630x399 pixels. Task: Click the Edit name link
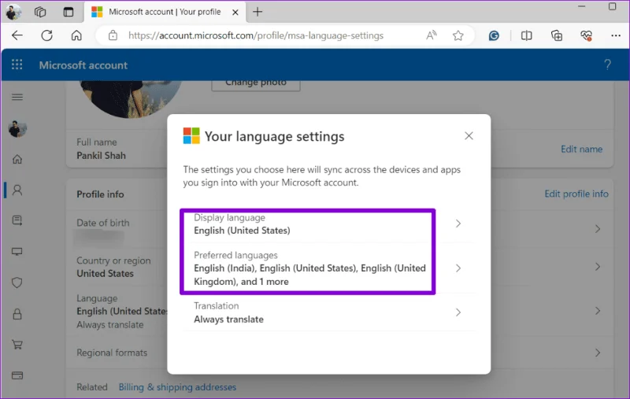(581, 149)
